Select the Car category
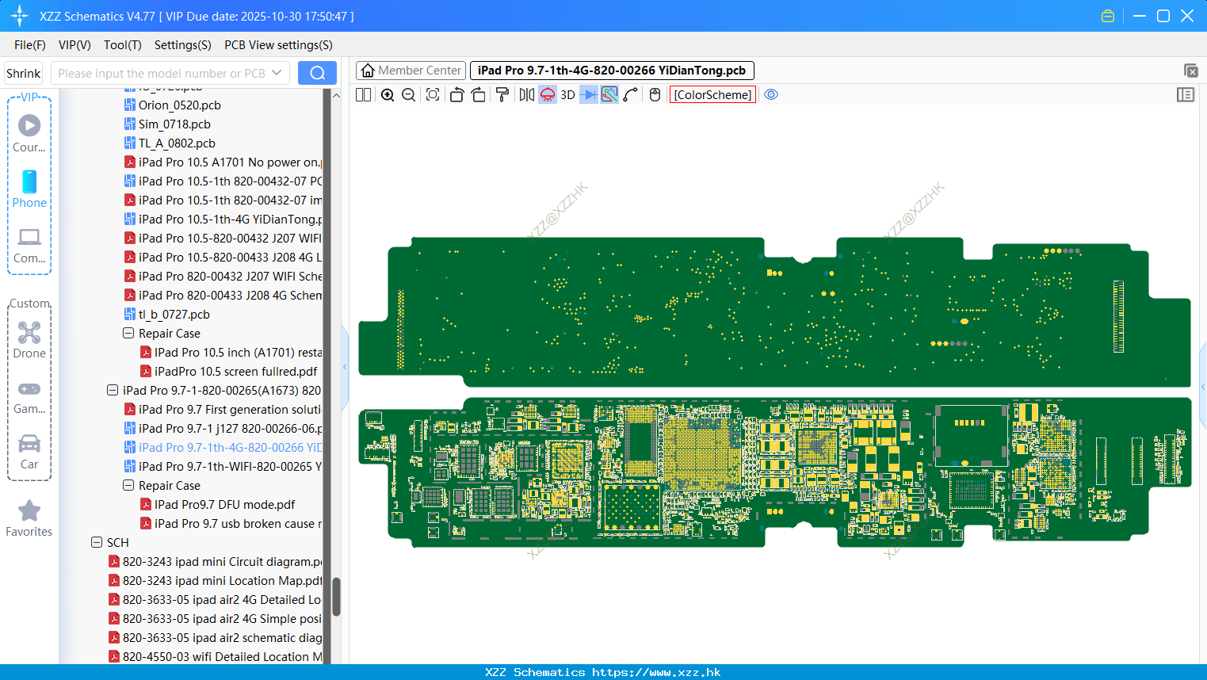The image size is (1207, 680). pos(29,452)
